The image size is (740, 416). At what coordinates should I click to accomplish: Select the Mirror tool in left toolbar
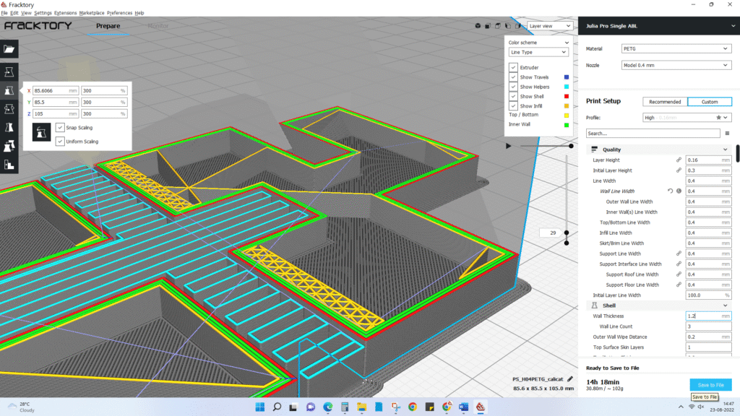click(x=9, y=127)
